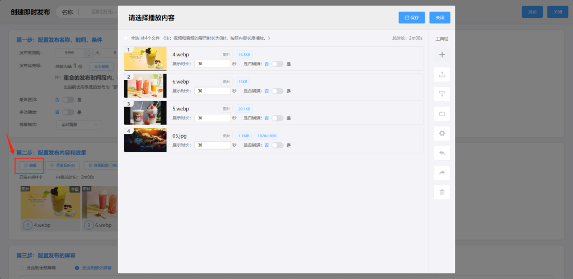Click the loop icon in toolbar
Viewport: 573px width, 279px height.
coord(442,114)
